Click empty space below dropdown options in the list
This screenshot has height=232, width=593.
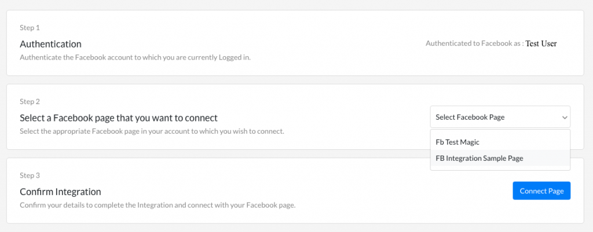click(x=500, y=168)
